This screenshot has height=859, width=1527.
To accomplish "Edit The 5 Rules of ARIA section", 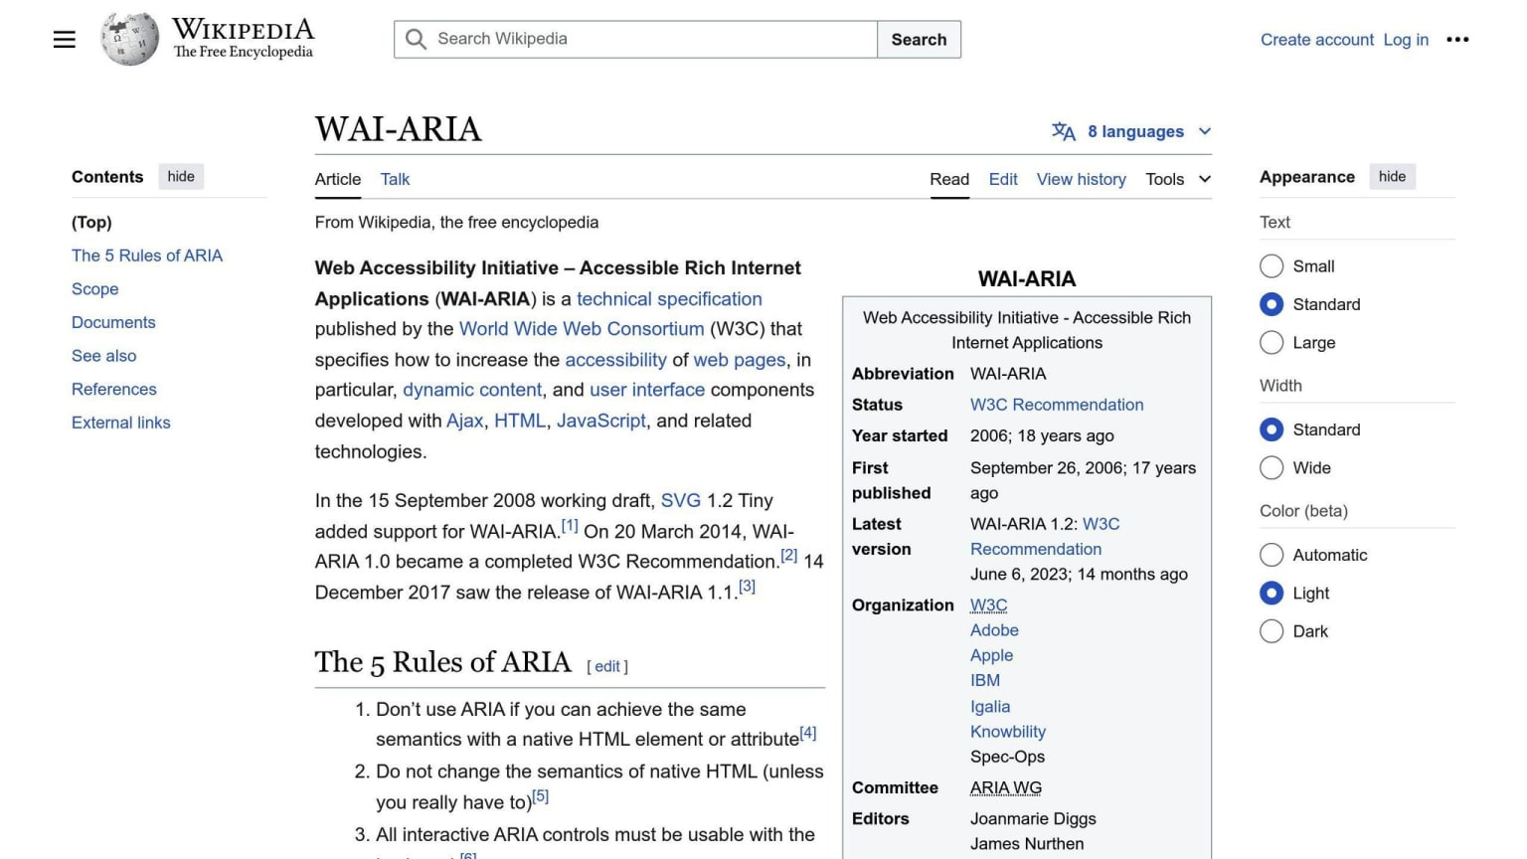I will pos(607,667).
